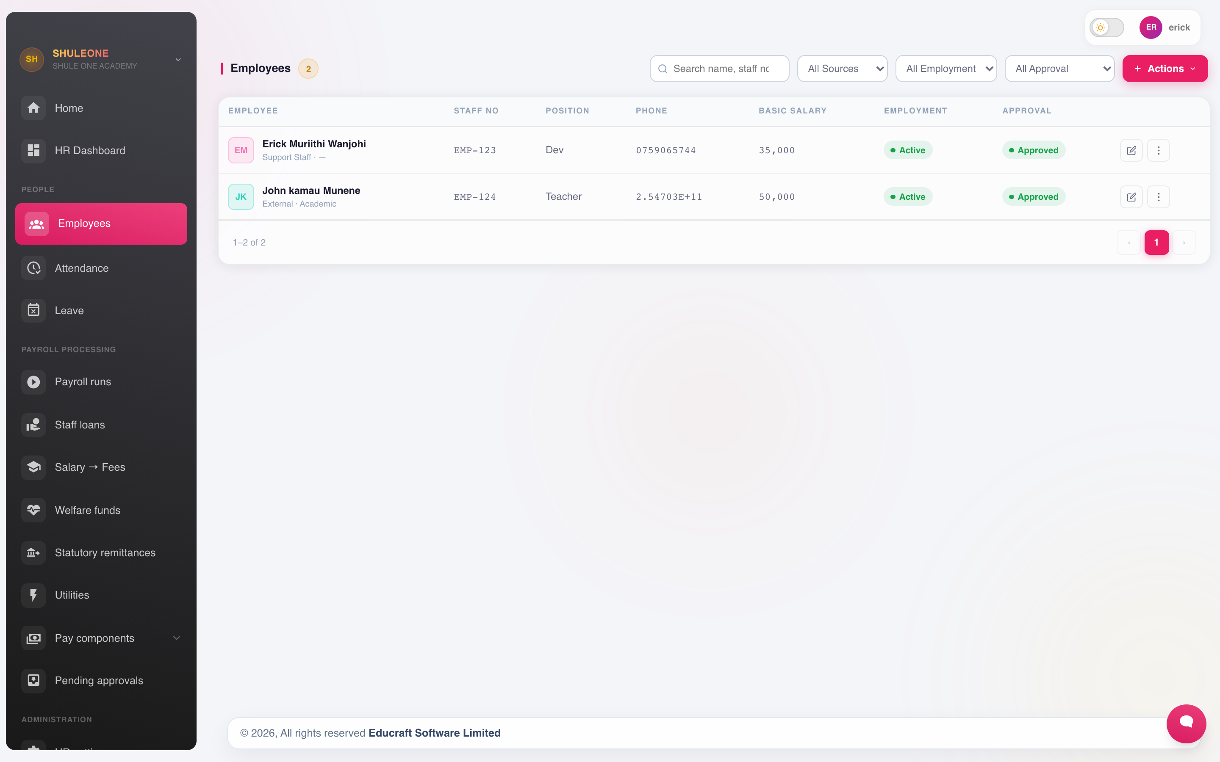This screenshot has height=762, width=1220.
Task: Open the chat support bubble
Action: click(1186, 724)
